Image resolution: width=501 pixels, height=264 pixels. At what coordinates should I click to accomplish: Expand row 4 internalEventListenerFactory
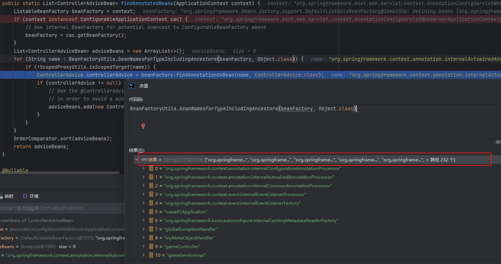coord(143,203)
